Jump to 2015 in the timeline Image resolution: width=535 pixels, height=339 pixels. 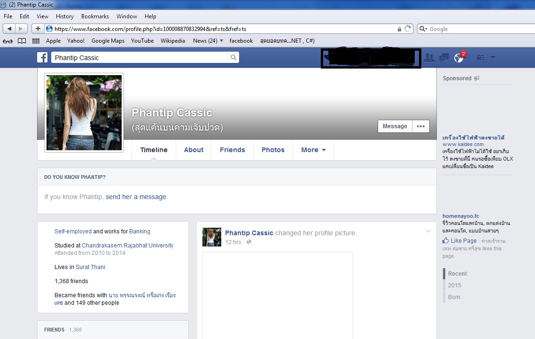coord(454,285)
